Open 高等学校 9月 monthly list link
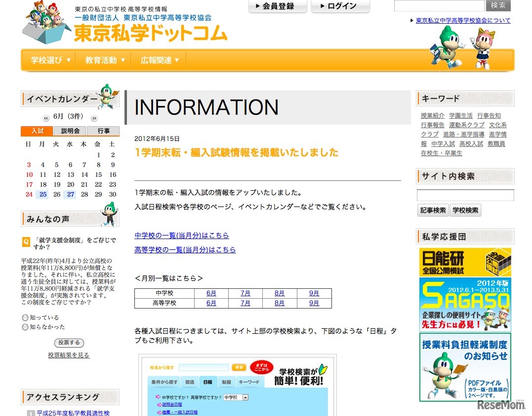This screenshot has height=416, width=532. coord(314,303)
